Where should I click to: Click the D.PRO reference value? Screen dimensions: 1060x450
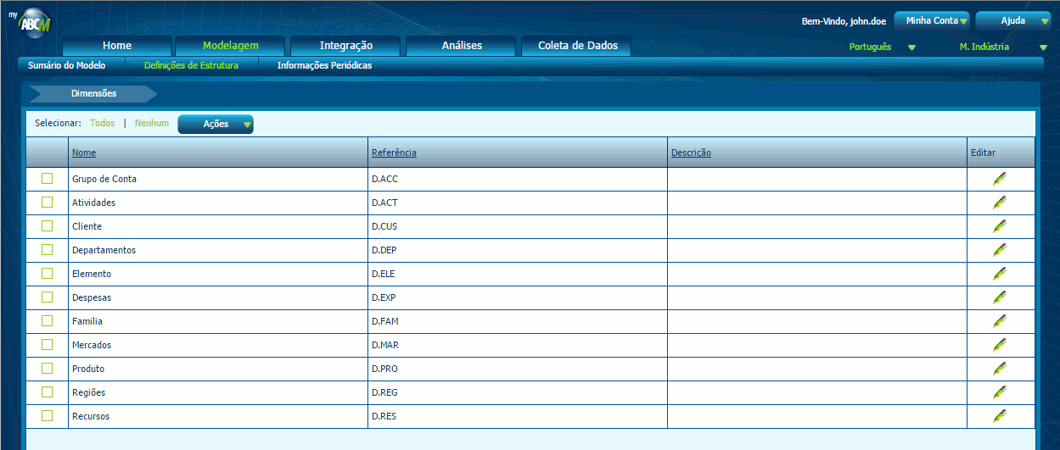pos(384,369)
